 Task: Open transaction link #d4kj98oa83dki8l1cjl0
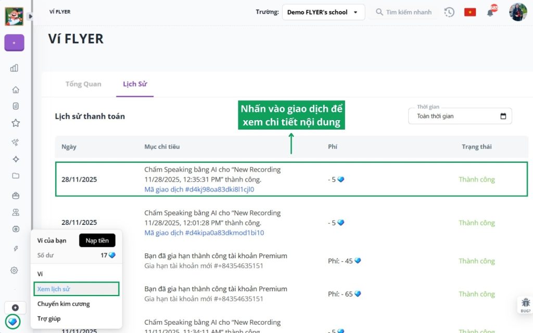(x=199, y=189)
